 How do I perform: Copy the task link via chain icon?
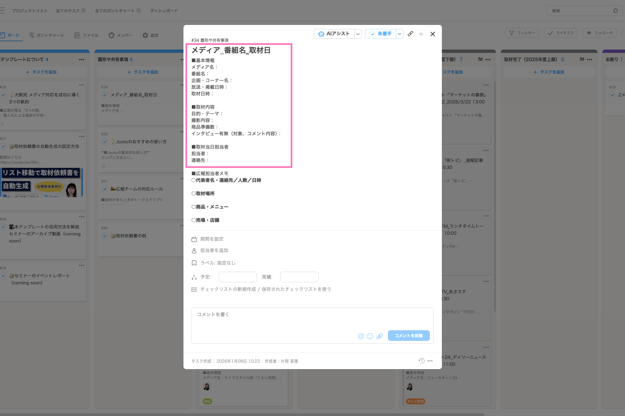point(410,34)
